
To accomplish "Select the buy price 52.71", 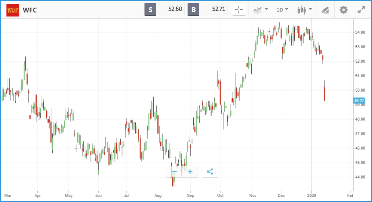I will point(219,9).
